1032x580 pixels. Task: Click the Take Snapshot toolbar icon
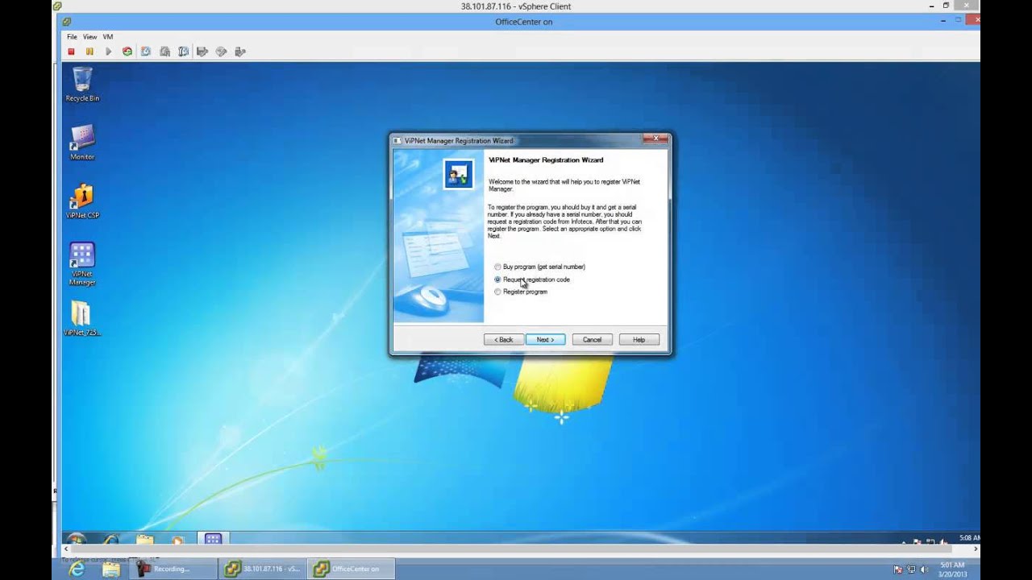coord(146,52)
